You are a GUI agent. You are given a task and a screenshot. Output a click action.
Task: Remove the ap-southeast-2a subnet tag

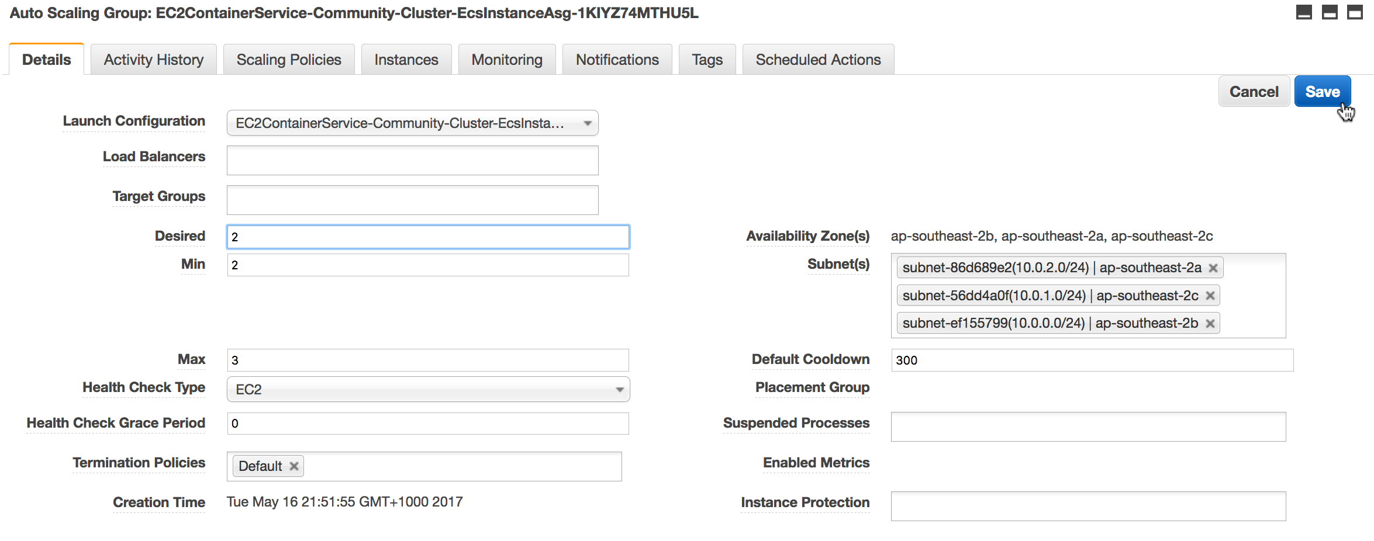[x=1213, y=268]
